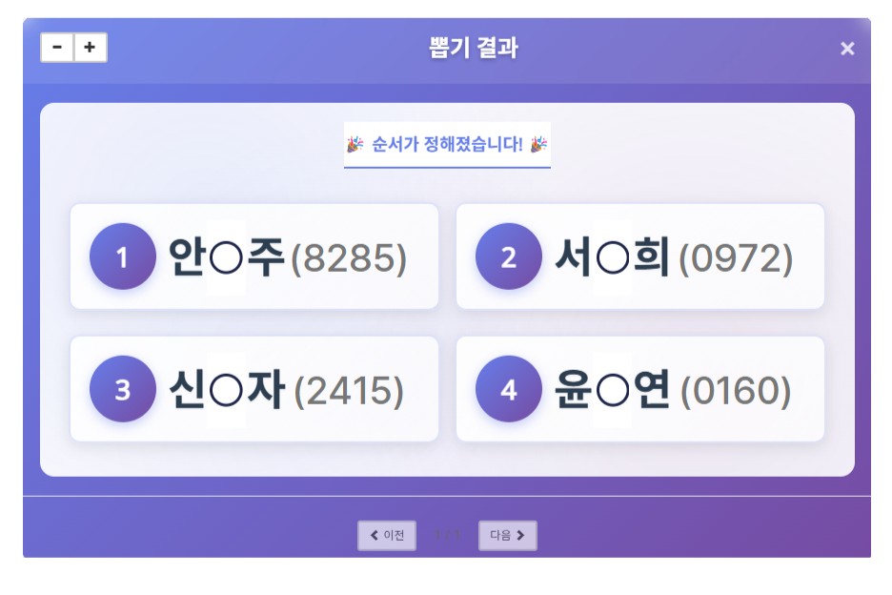892x595 pixels.
Task: Select the name 서○희 in second card
Action: tap(612, 256)
